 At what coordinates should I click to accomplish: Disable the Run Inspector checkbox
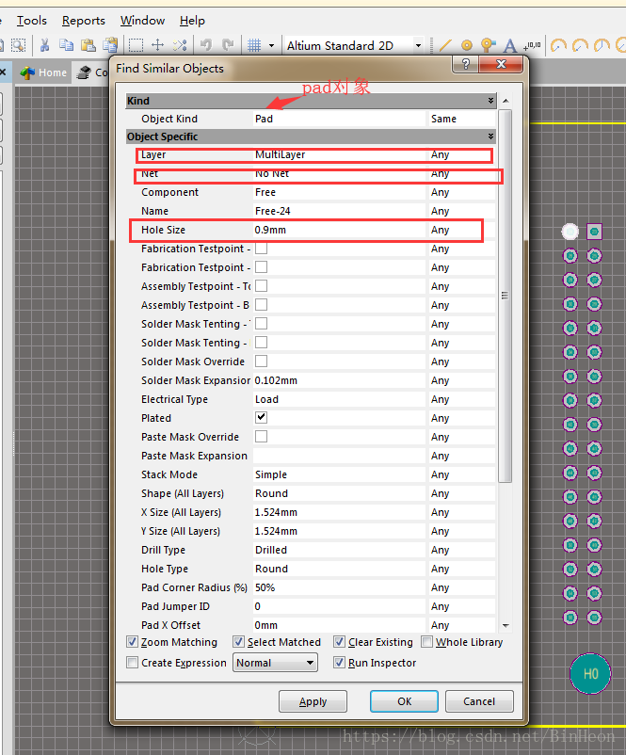340,663
